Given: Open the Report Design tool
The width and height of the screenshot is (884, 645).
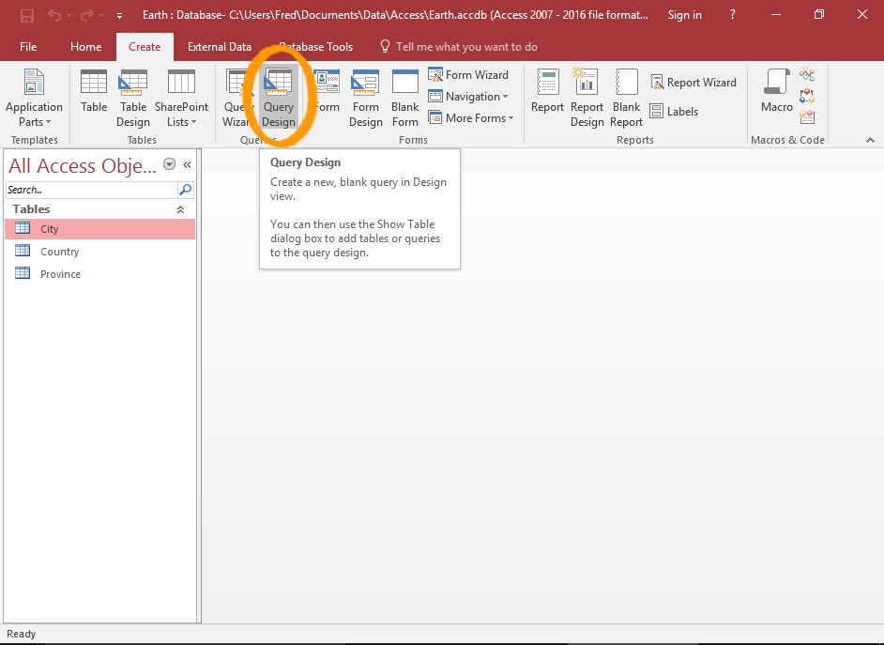Looking at the screenshot, I should pos(587,98).
